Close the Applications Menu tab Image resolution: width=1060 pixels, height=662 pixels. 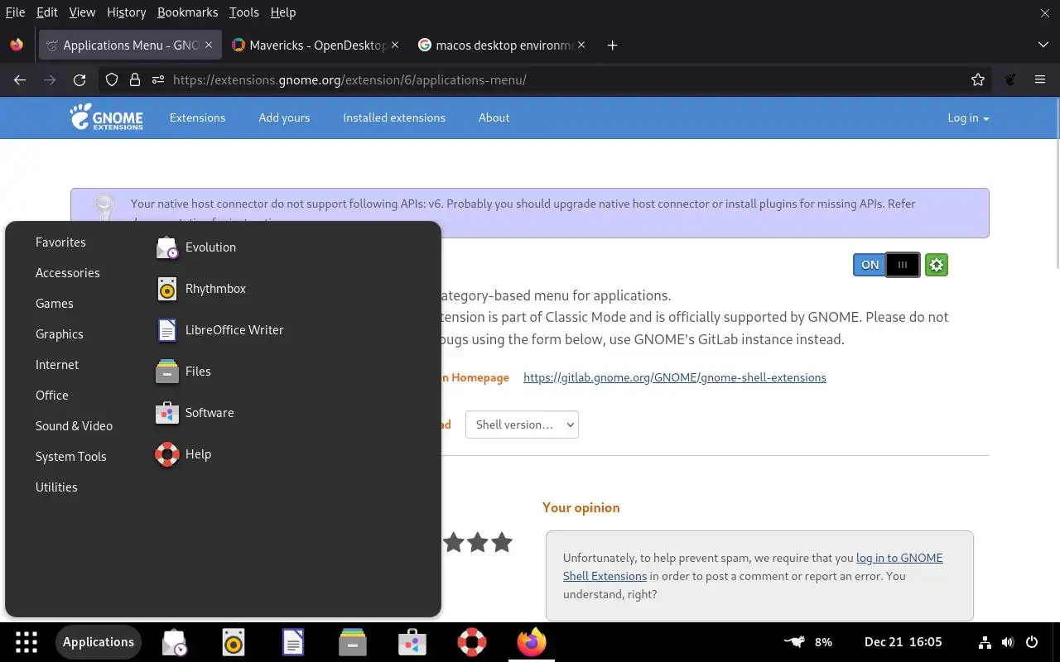click(x=209, y=46)
